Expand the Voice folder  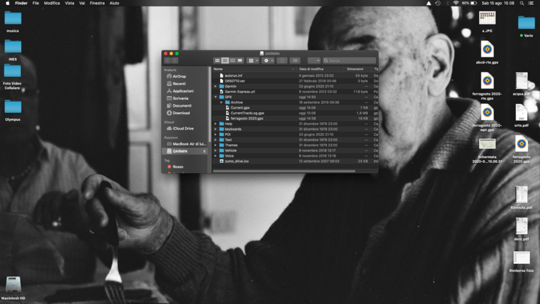pos(215,156)
